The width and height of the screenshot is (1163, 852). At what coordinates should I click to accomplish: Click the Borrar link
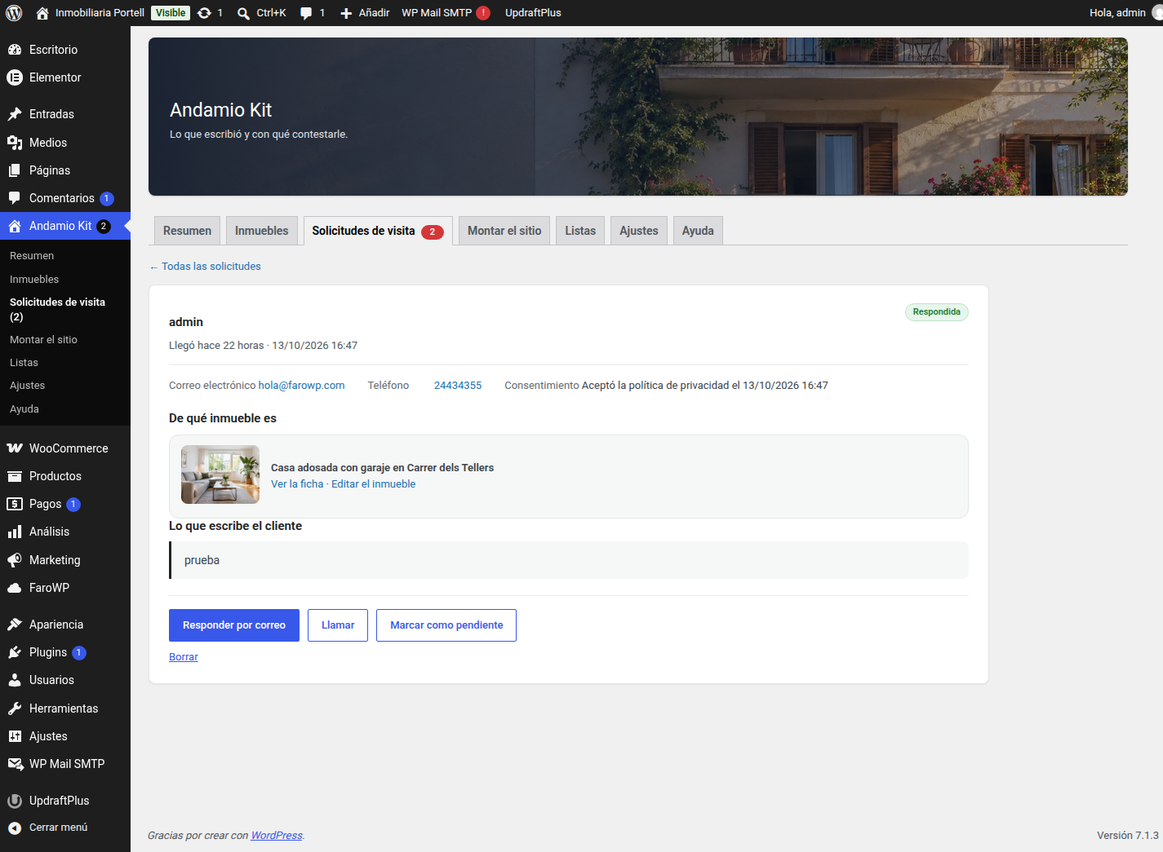(x=184, y=657)
